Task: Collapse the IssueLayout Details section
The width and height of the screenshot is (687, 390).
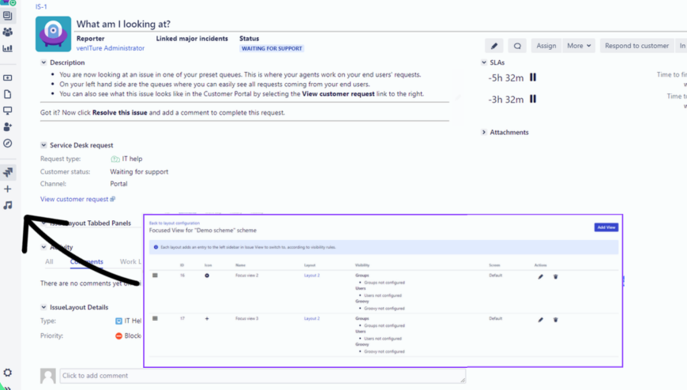Action: (43, 307)
